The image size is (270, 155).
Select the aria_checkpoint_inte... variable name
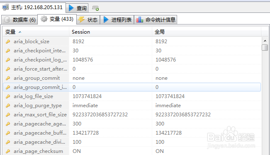(40, 51)
